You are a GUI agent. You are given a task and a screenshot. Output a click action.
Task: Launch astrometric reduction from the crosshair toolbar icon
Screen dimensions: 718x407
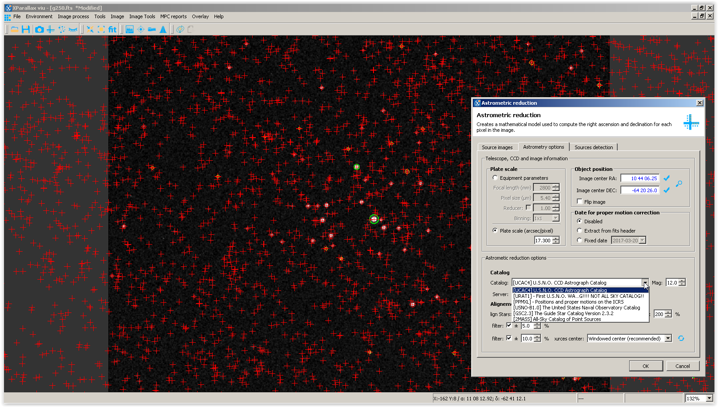tap(51, 29)
